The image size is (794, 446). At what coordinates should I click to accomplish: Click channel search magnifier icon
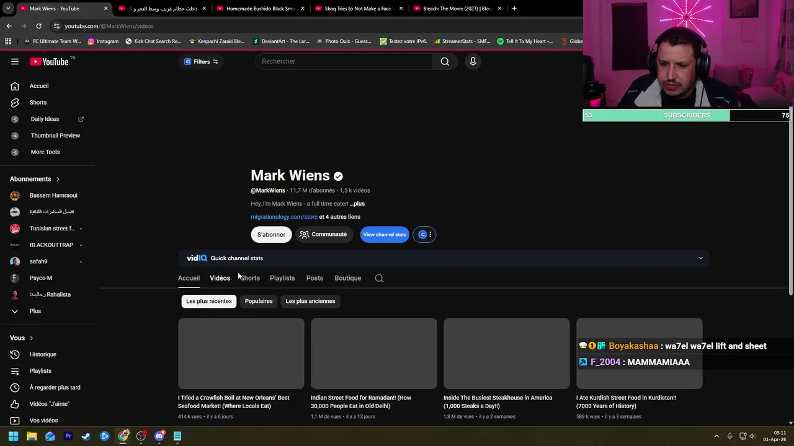(379, 278)
